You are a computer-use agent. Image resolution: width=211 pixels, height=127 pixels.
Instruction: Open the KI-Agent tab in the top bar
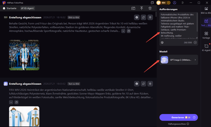(28, 8)
